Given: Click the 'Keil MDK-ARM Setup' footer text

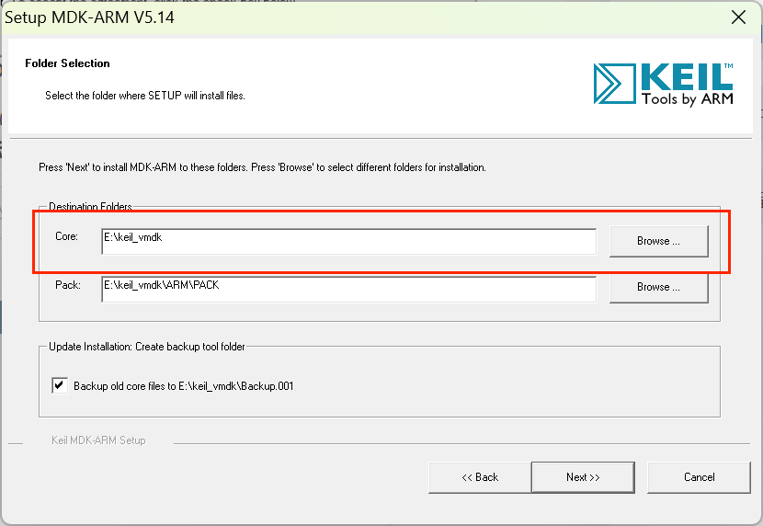Looking at the screenshot, I should pos(98,440).
